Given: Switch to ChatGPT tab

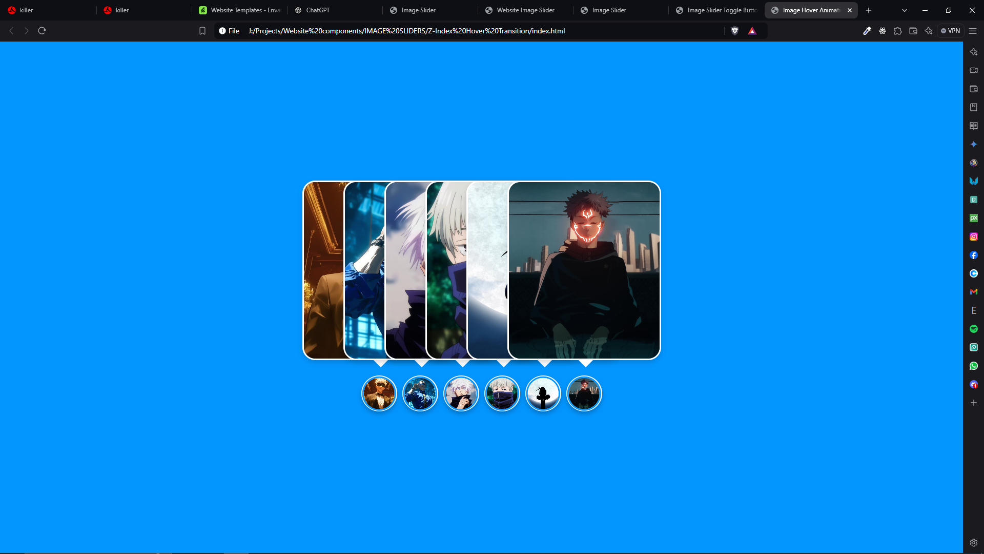Looking at the screenshot, I should (335, 10).
